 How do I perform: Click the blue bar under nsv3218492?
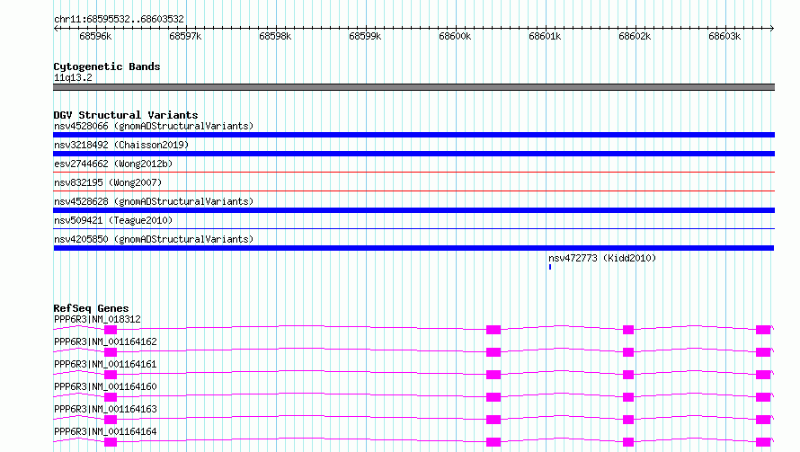(413, 154)
